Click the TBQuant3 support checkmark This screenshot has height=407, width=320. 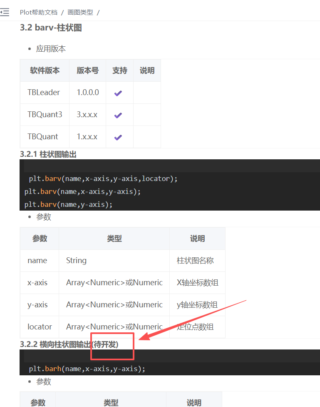click(118, 115)
